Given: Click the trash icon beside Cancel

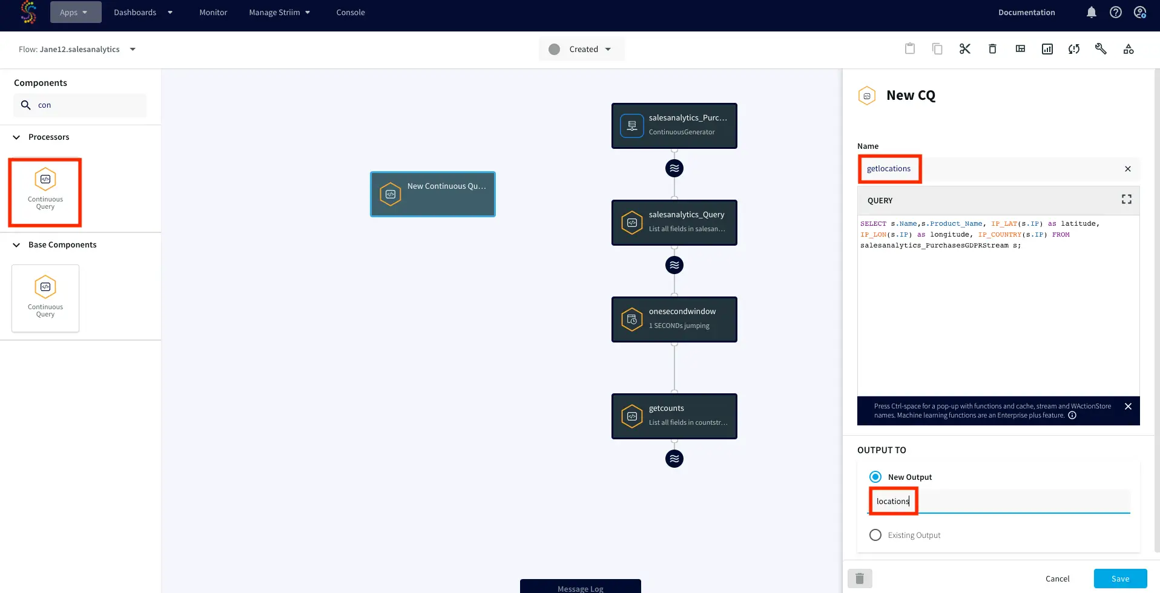Looking at the screenshot, I should click(x=860, y=578).
